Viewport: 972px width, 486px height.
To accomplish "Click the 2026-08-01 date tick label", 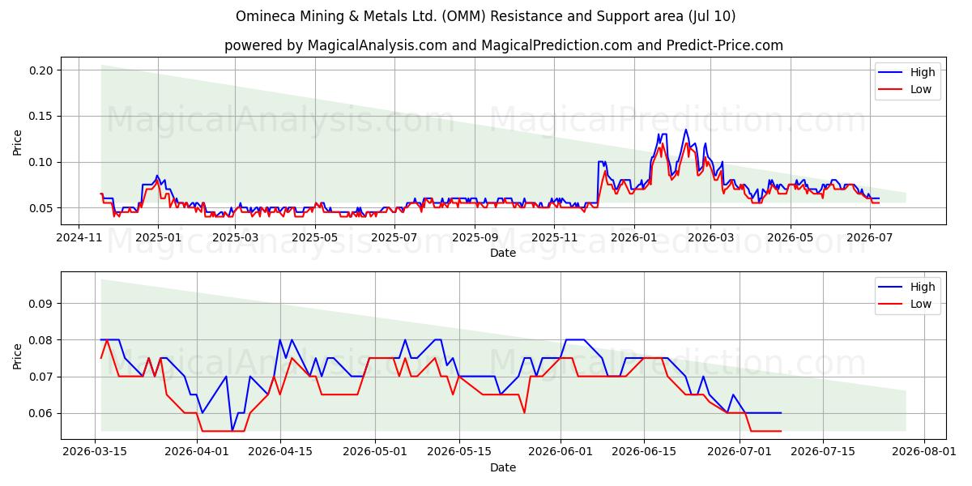I will click(924, 452).
